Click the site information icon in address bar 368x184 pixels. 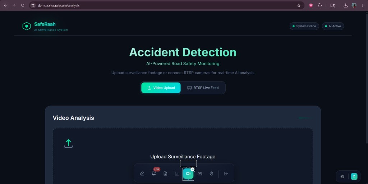click(x=33, y=5)
